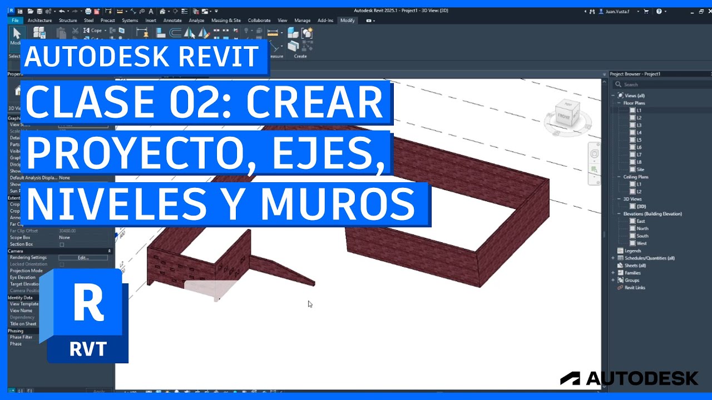The image size is (712, 400).
Task: Open the File tab
Action: 15,21
